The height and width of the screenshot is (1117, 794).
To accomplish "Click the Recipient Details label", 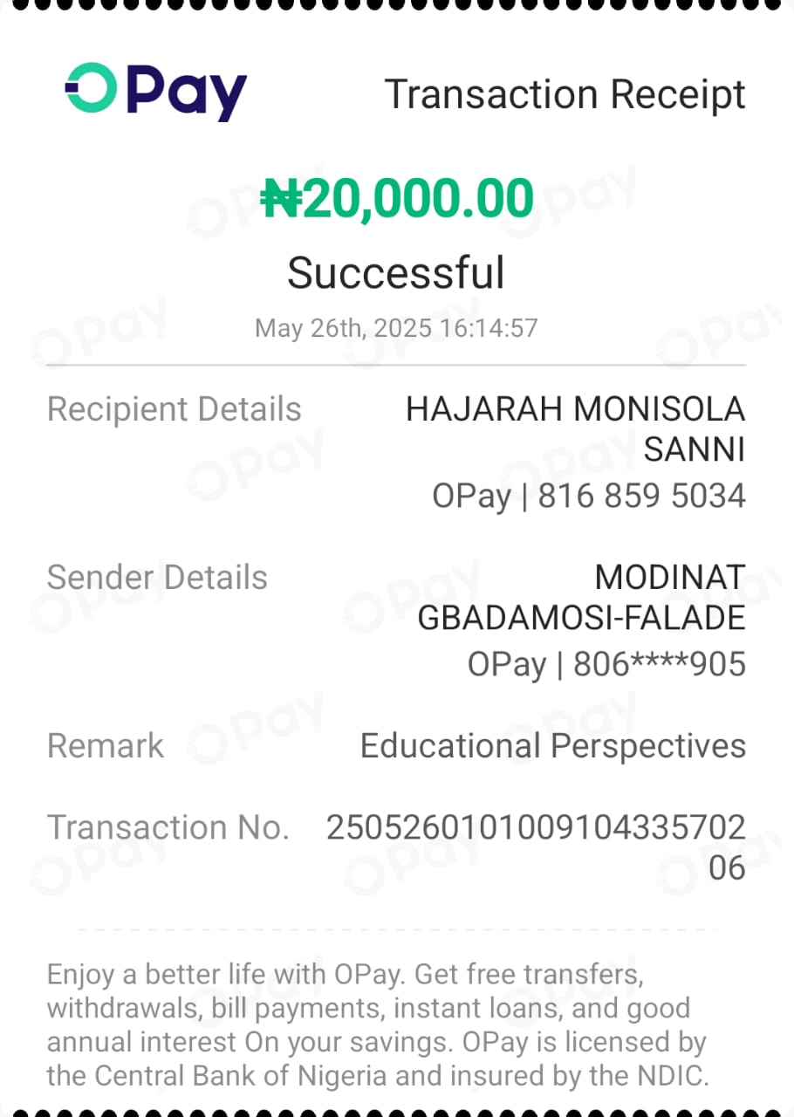I will click(x=175, y=409).
